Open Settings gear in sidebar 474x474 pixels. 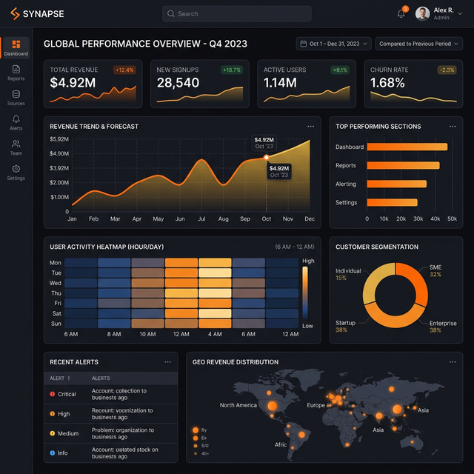point(16,173)
